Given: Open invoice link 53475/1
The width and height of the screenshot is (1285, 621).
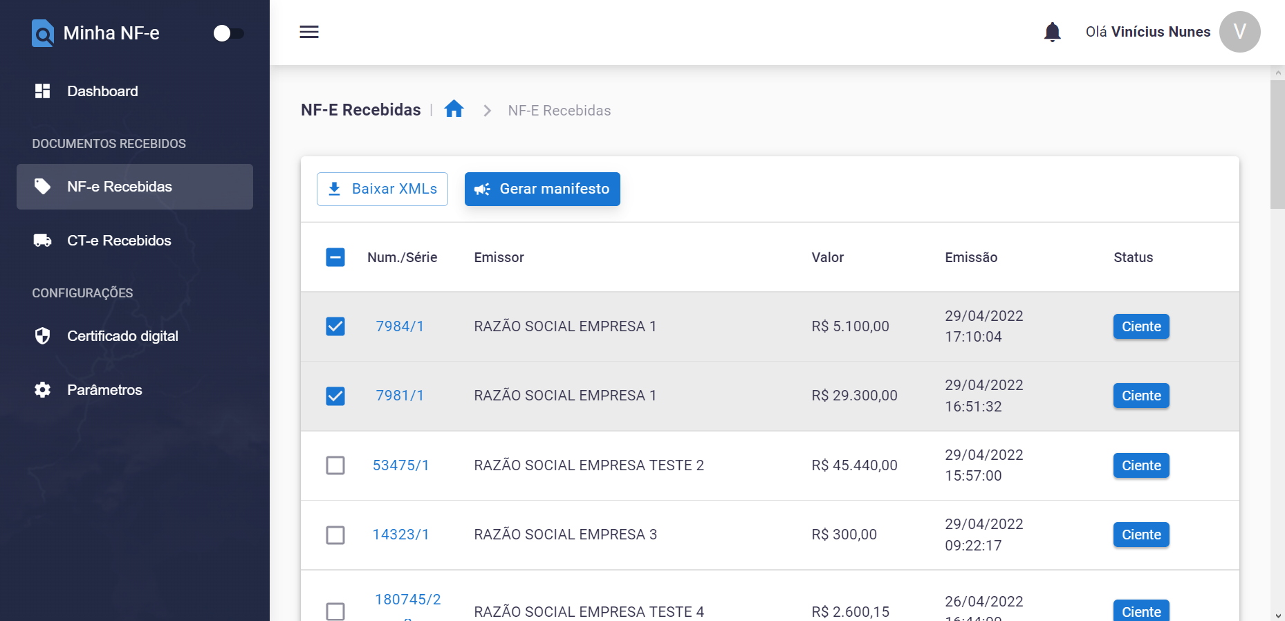Looking at the screenshot, I should [401, 465].
